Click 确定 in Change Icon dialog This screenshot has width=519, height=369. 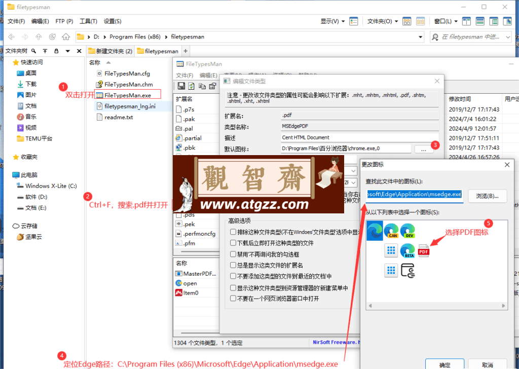pyautogui.click(x=444, y=364)
